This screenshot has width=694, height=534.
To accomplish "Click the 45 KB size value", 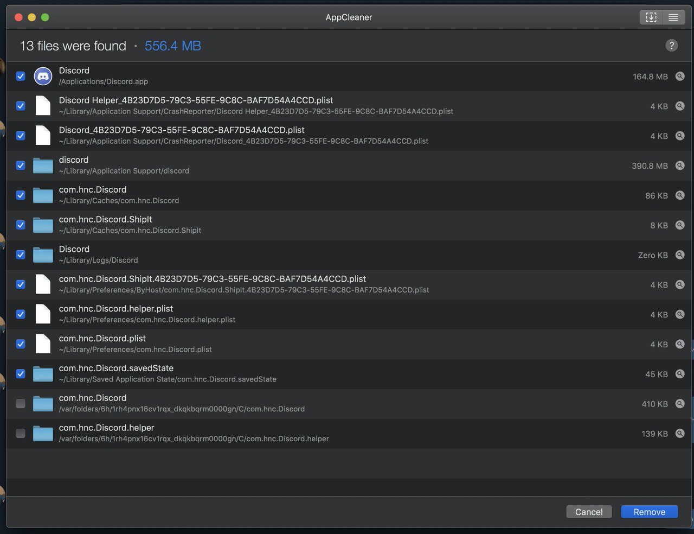I will 657,374.
